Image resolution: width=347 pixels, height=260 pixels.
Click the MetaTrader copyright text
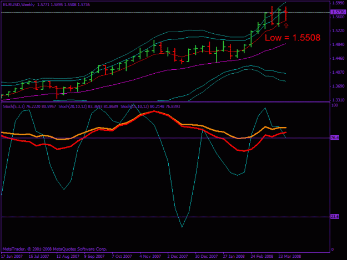[x=55, y=249]
